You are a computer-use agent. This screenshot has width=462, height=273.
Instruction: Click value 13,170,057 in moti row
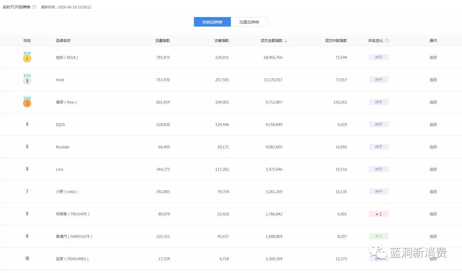pyautogui.click(x=273, y=80)
